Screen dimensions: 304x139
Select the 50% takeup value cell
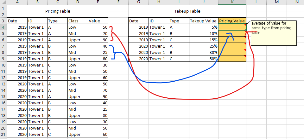coord(204,59)
